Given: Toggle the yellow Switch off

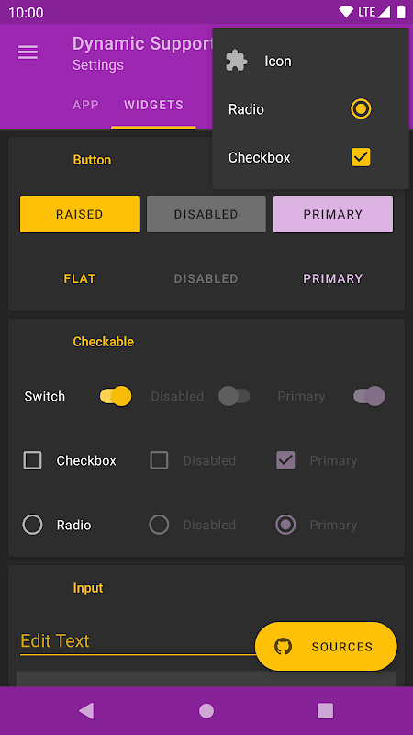Looking at the screenshot, I should click(116, 396).
